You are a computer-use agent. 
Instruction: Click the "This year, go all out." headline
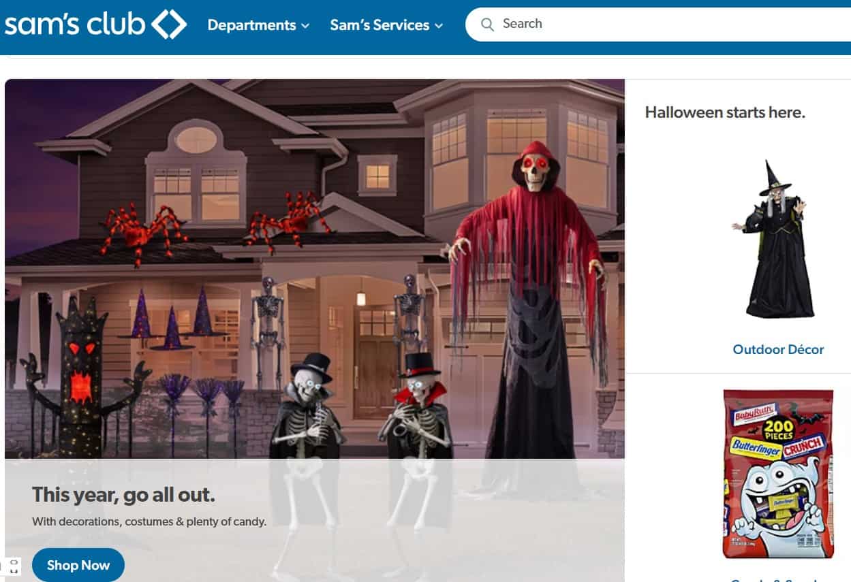coord(123,495)
